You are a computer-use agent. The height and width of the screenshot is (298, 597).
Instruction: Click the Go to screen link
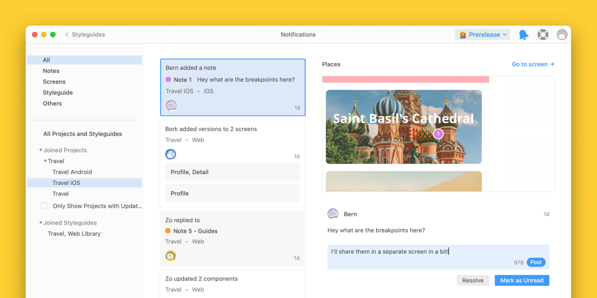(x=533, y=64)
